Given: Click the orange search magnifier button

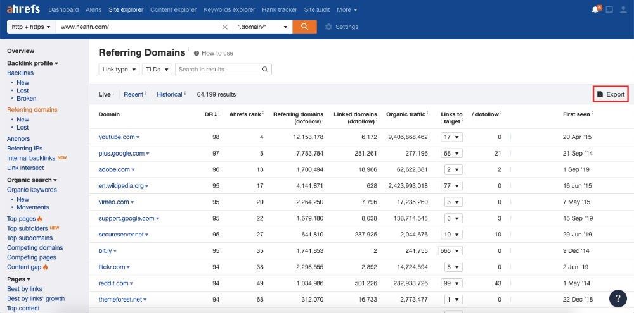Looking at the screenshot, I should pyautogui.click(x=305, y=27).
